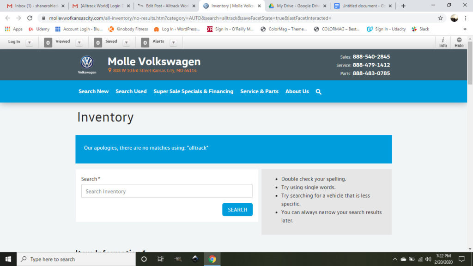Screen dimensions: 473x266
Task: Open the Log In ‹ WordPress bookmark
Action: (x=177, y=29)
